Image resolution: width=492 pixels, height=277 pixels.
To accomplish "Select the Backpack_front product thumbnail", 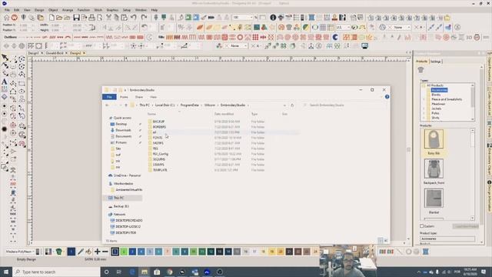I will click(x=434, y=169).
